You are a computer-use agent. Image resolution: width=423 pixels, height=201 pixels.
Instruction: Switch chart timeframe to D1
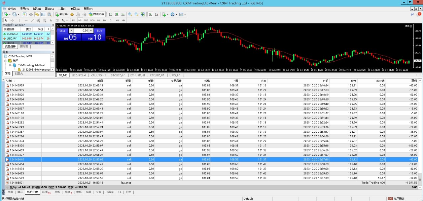111,20
